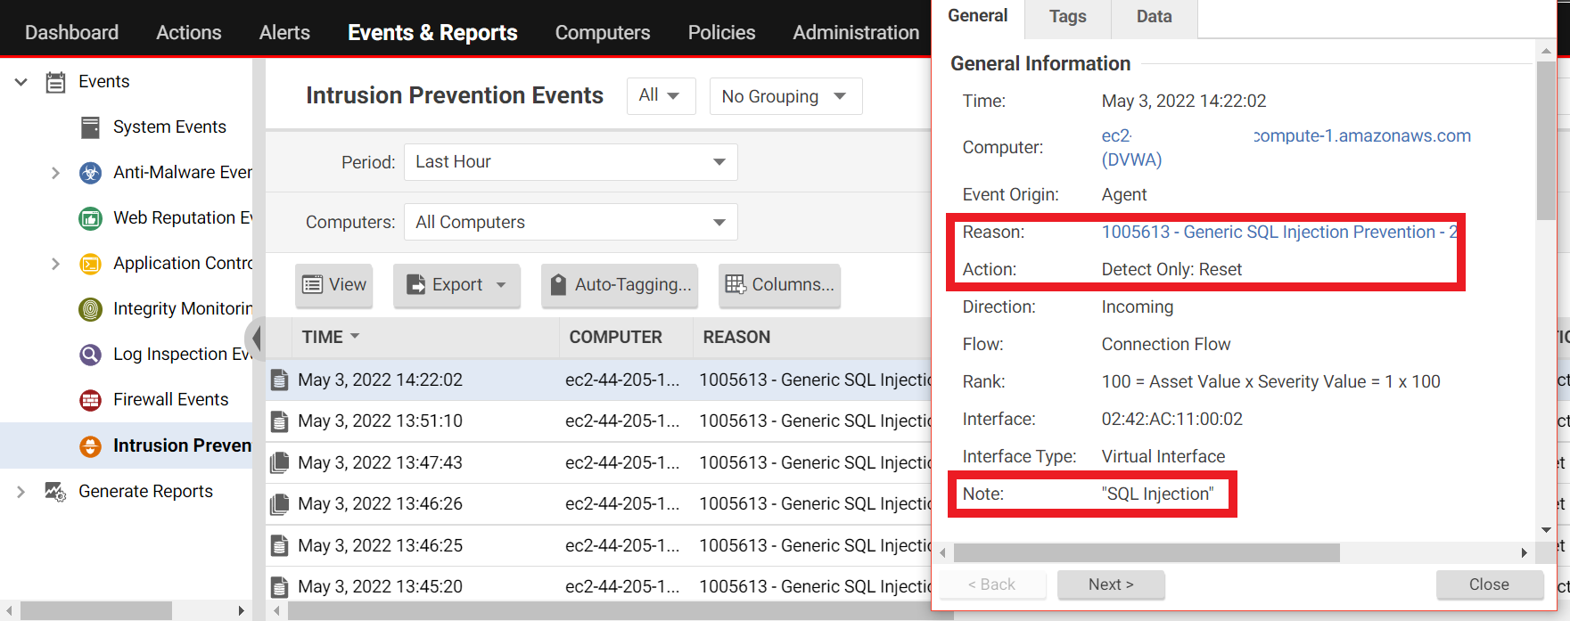Click event icon for May 3 13:46:25 row

click(279, 545)
